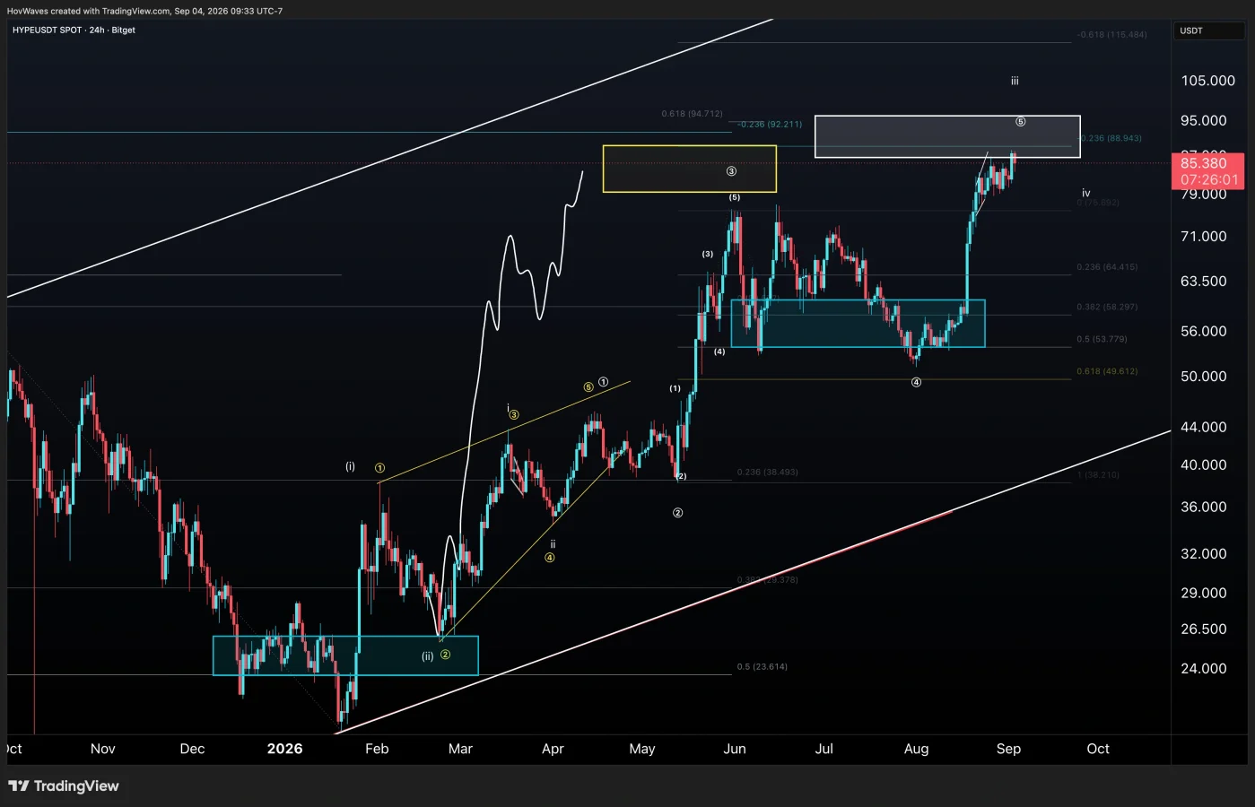Click the Mar label on the time axis
1255x807 pixels.
(x=460, y=749)
